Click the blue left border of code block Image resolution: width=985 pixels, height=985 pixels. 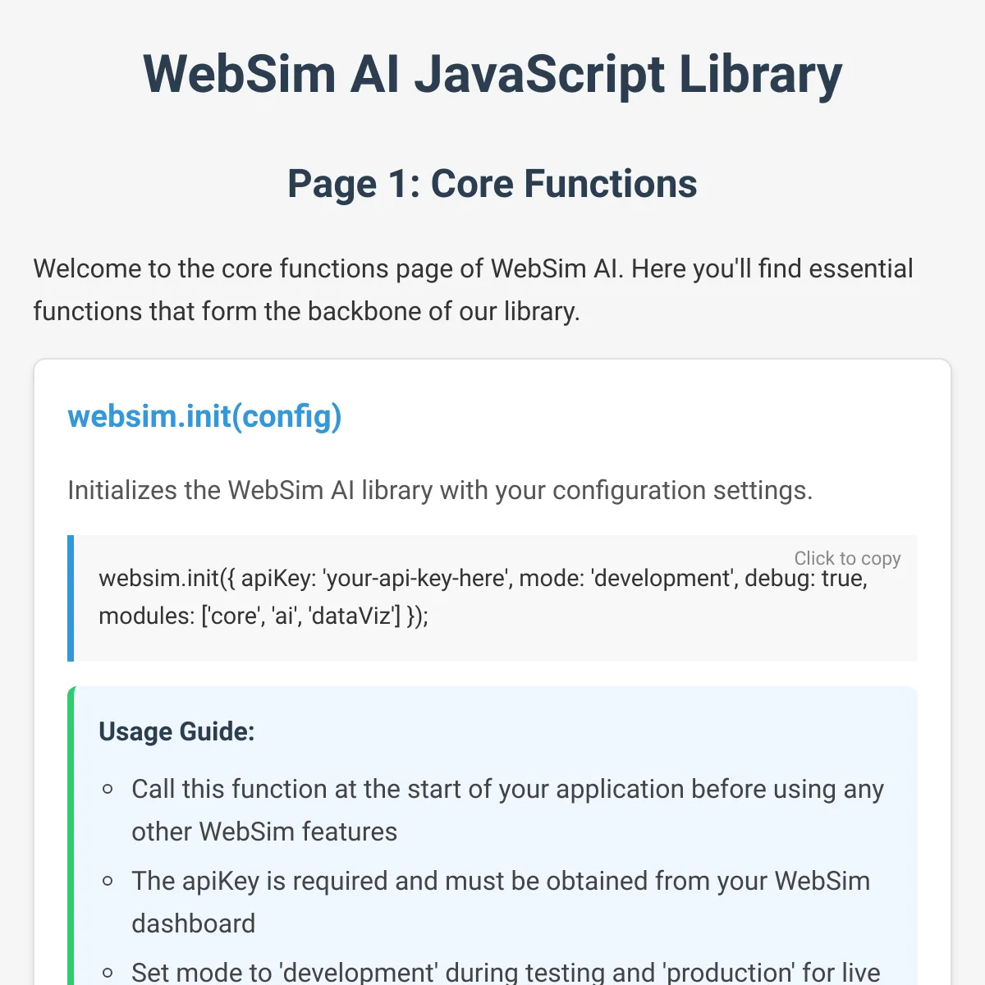click(71, 598)
